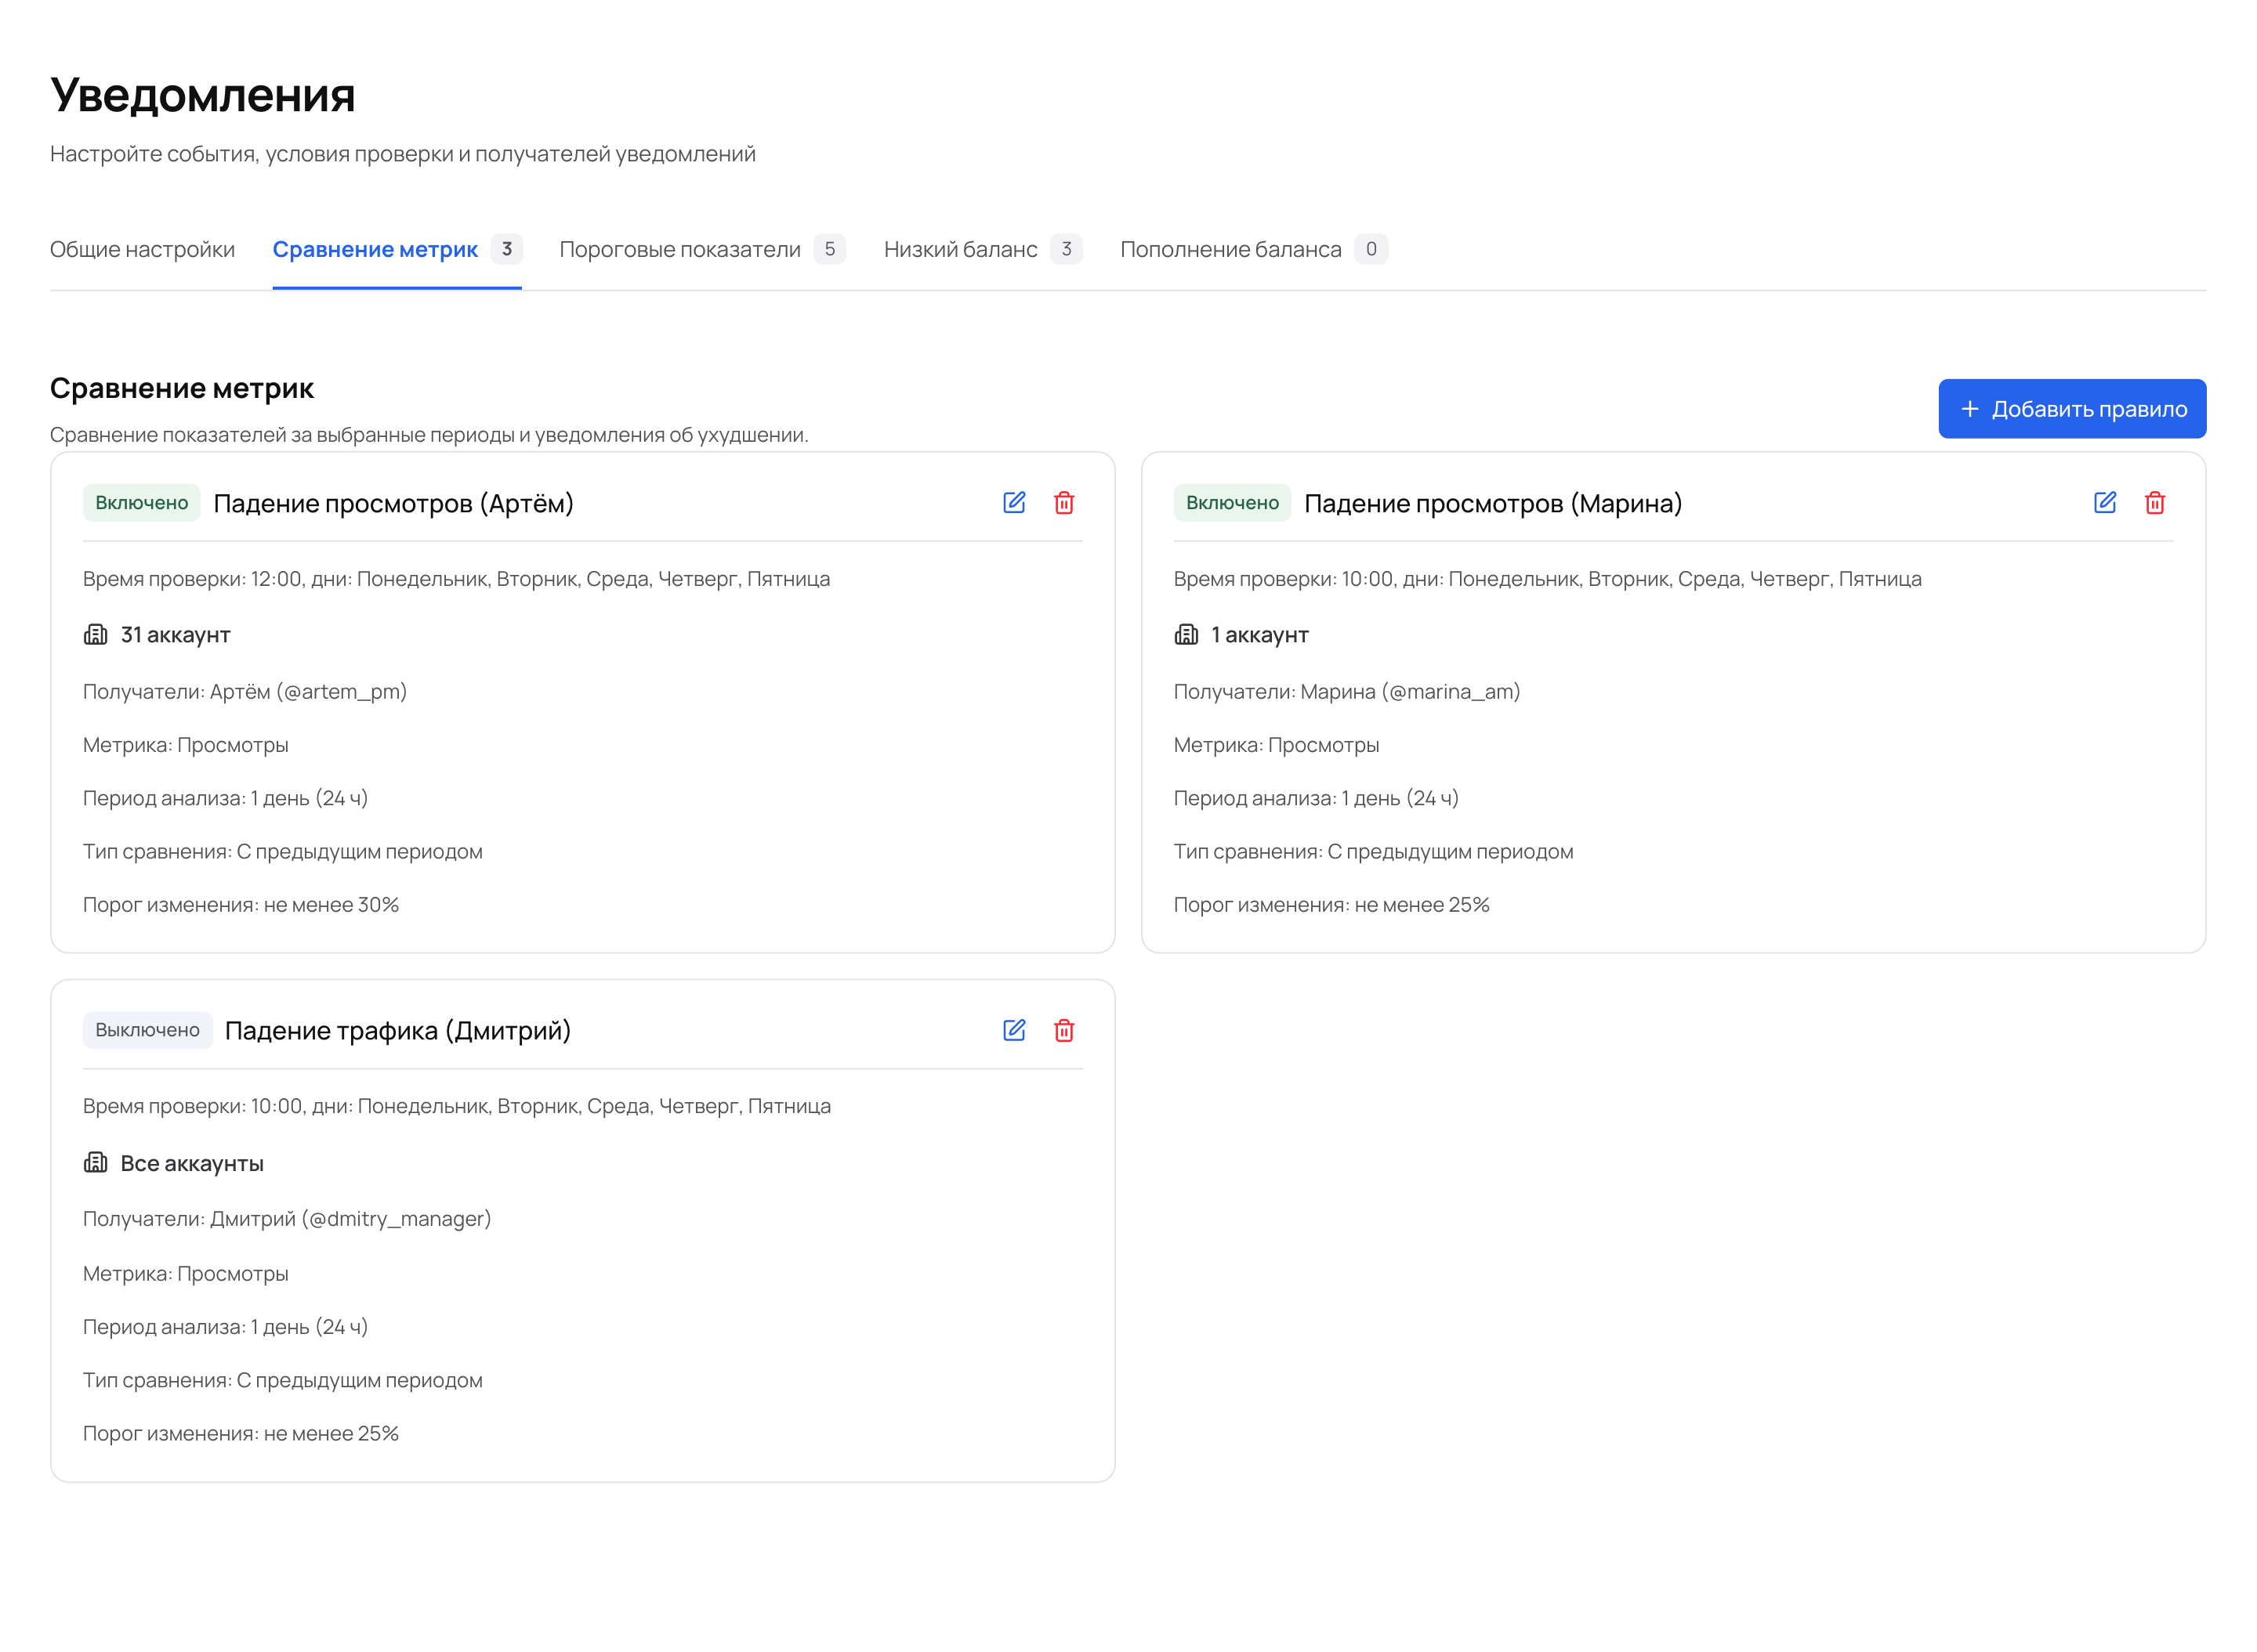Viewport: 2257px width, 1652px height.
Task: Open the Общие настройки tab
Action: [142, 249]
